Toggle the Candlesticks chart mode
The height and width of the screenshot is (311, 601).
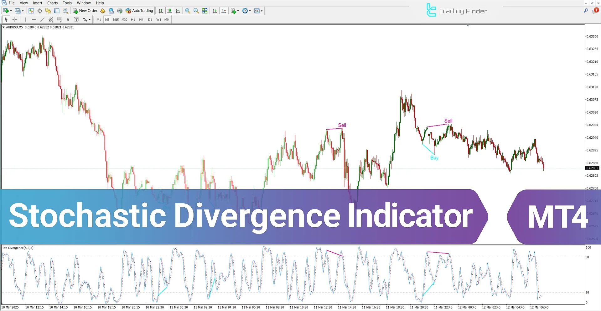tap(169, 11)
